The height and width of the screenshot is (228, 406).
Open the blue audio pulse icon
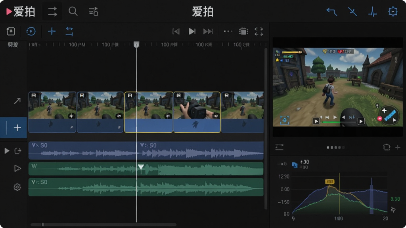373,12
